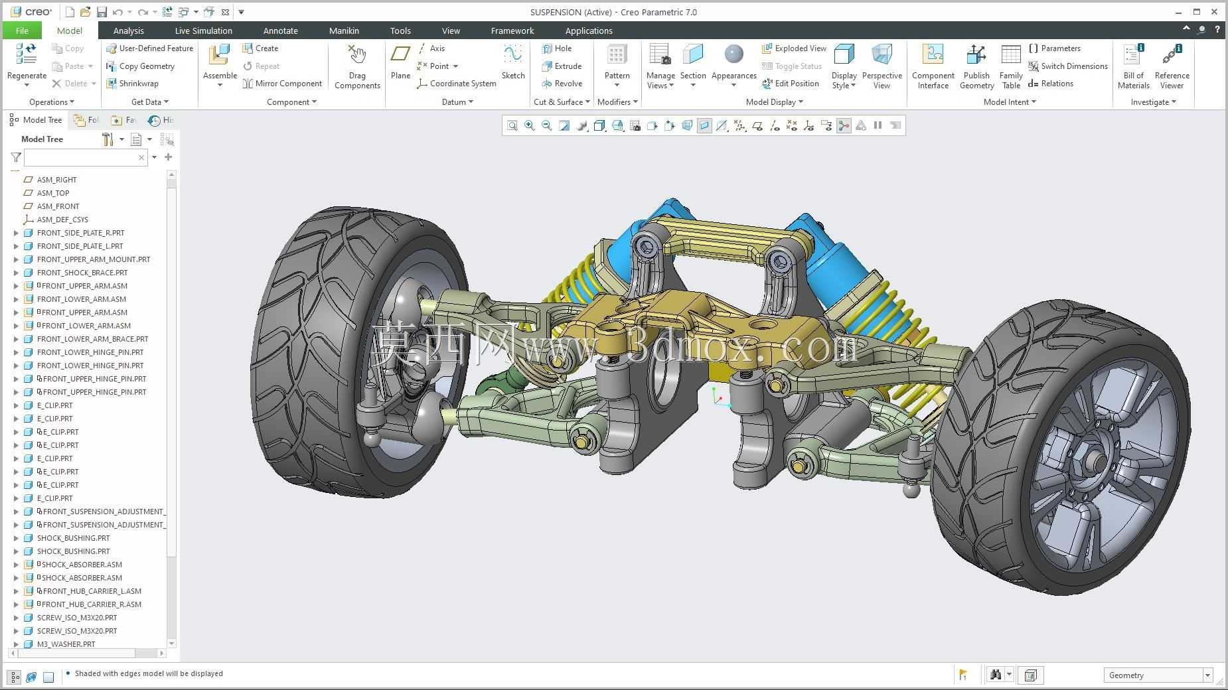Click the Extrude tool
This screenshot has width=1228, height=690.
click(562, 66)
